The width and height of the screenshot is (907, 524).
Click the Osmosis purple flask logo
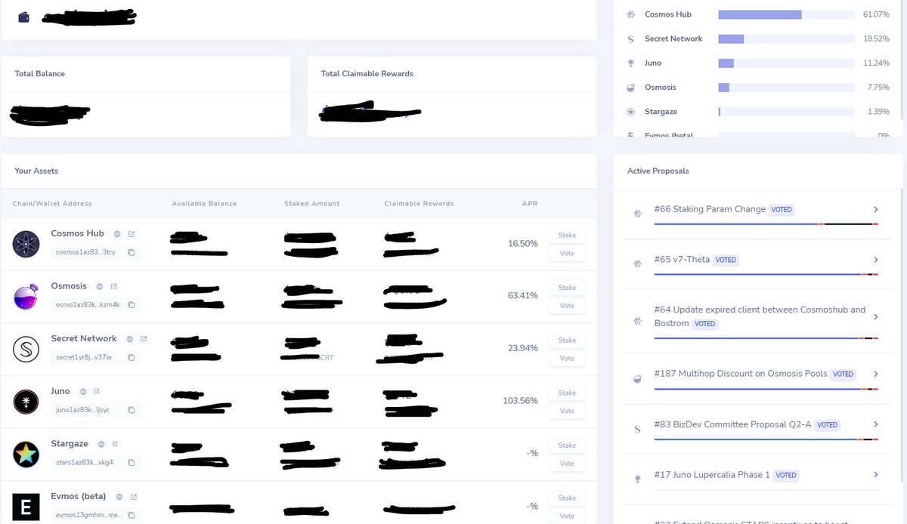click(x=26, y=297)
